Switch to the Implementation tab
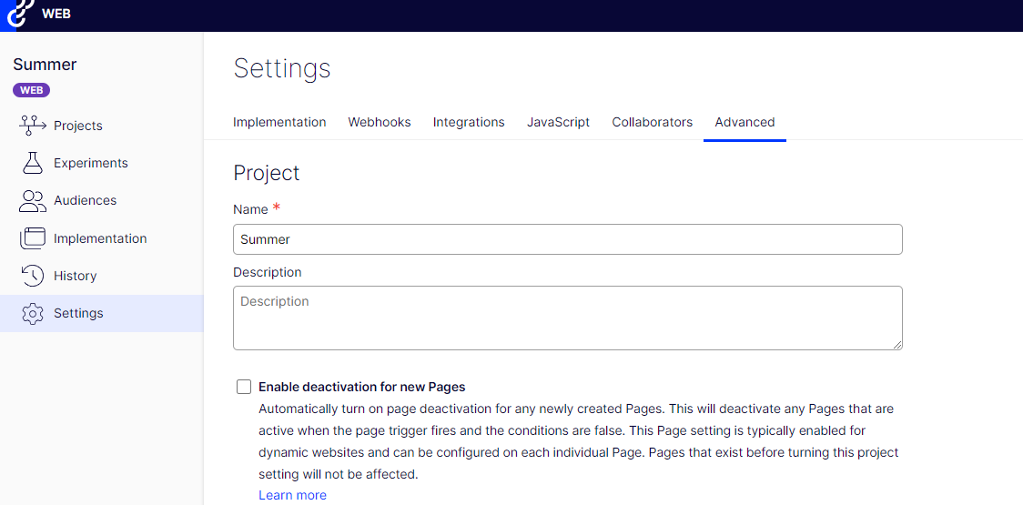Image resolution: width=1023 pixels, height=505 pixels. tap(279, 122)
